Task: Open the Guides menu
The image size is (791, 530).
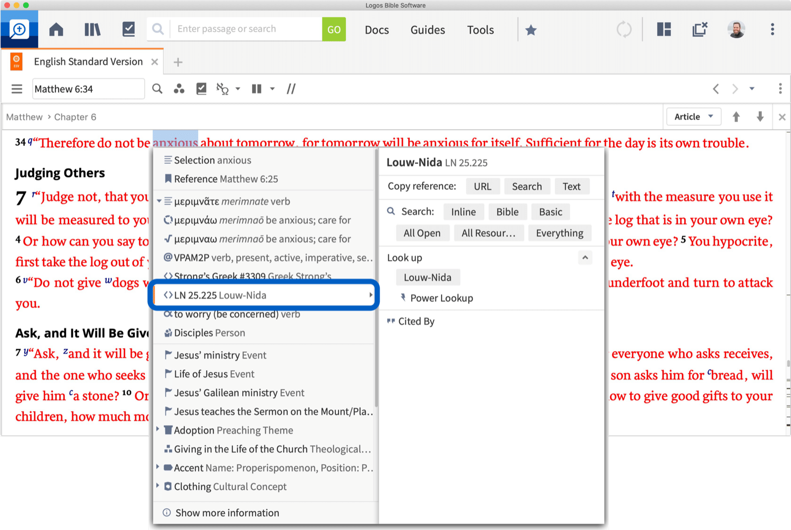Action: tap(428, 30)
